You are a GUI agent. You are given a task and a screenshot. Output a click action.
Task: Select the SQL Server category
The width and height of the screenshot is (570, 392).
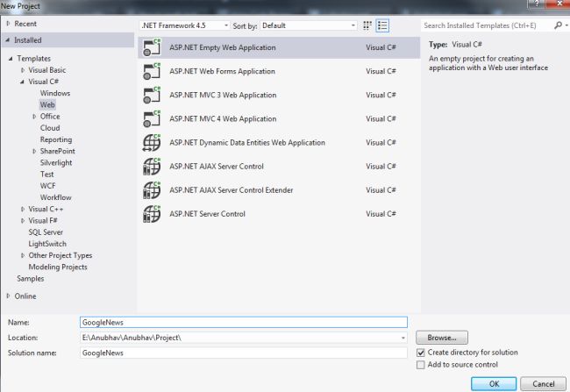(x=46, y=232)
